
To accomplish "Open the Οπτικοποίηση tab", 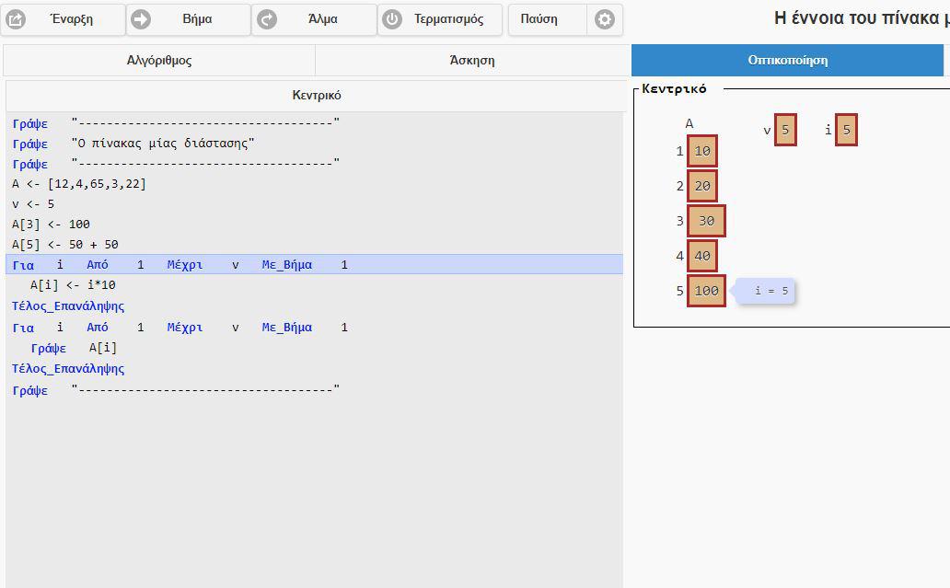I will [x=788, y=60].
